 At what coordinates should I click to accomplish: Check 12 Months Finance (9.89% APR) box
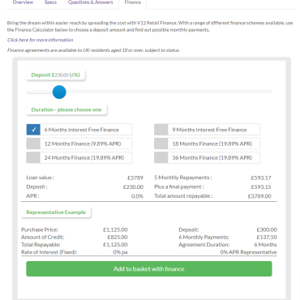point(33,144)
